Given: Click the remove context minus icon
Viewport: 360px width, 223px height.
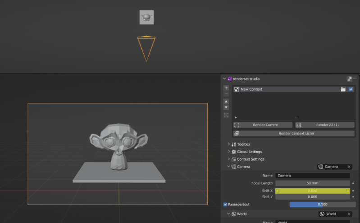Looking at the screenshot, I should 226,94.
